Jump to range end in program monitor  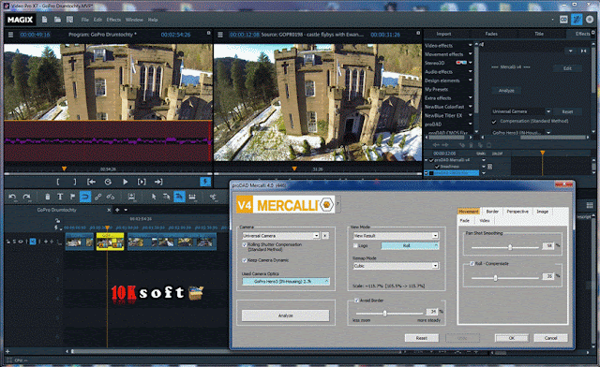[x=158, y=182]
